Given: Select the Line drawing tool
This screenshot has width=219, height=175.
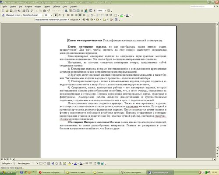Looking at the screenshot, I should [x=33, y=164].
